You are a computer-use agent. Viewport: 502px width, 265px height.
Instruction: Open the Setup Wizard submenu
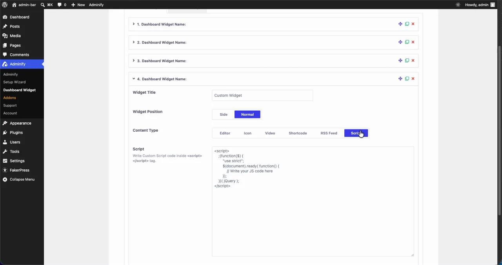click(x=15, y=82)
